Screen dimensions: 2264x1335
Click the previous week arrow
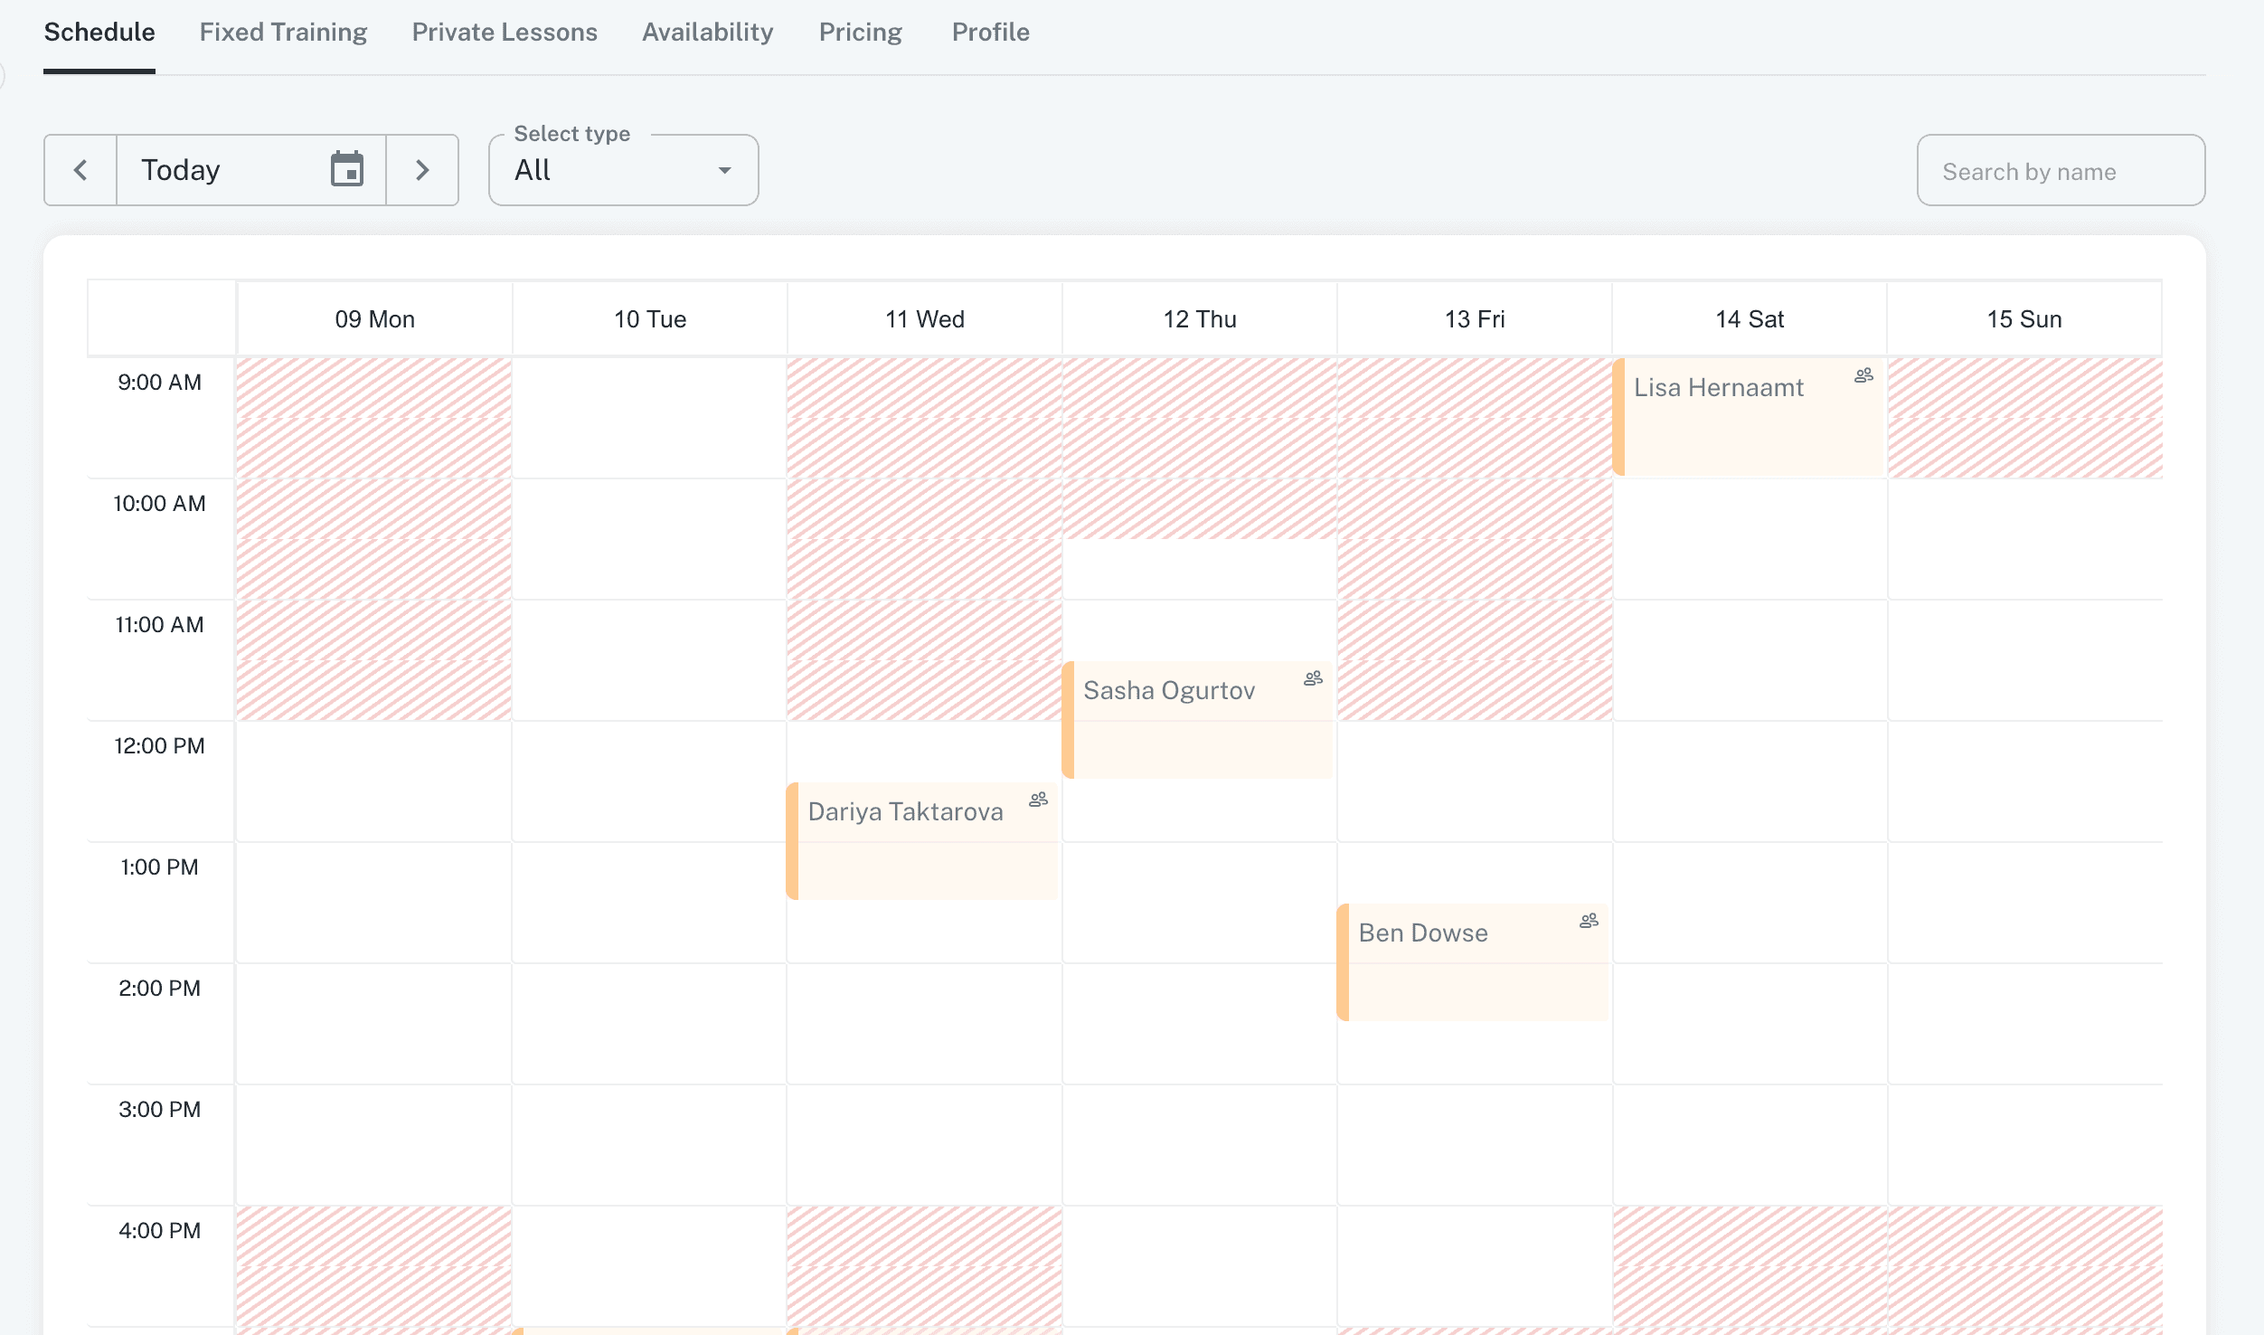(x=80, y=170)
